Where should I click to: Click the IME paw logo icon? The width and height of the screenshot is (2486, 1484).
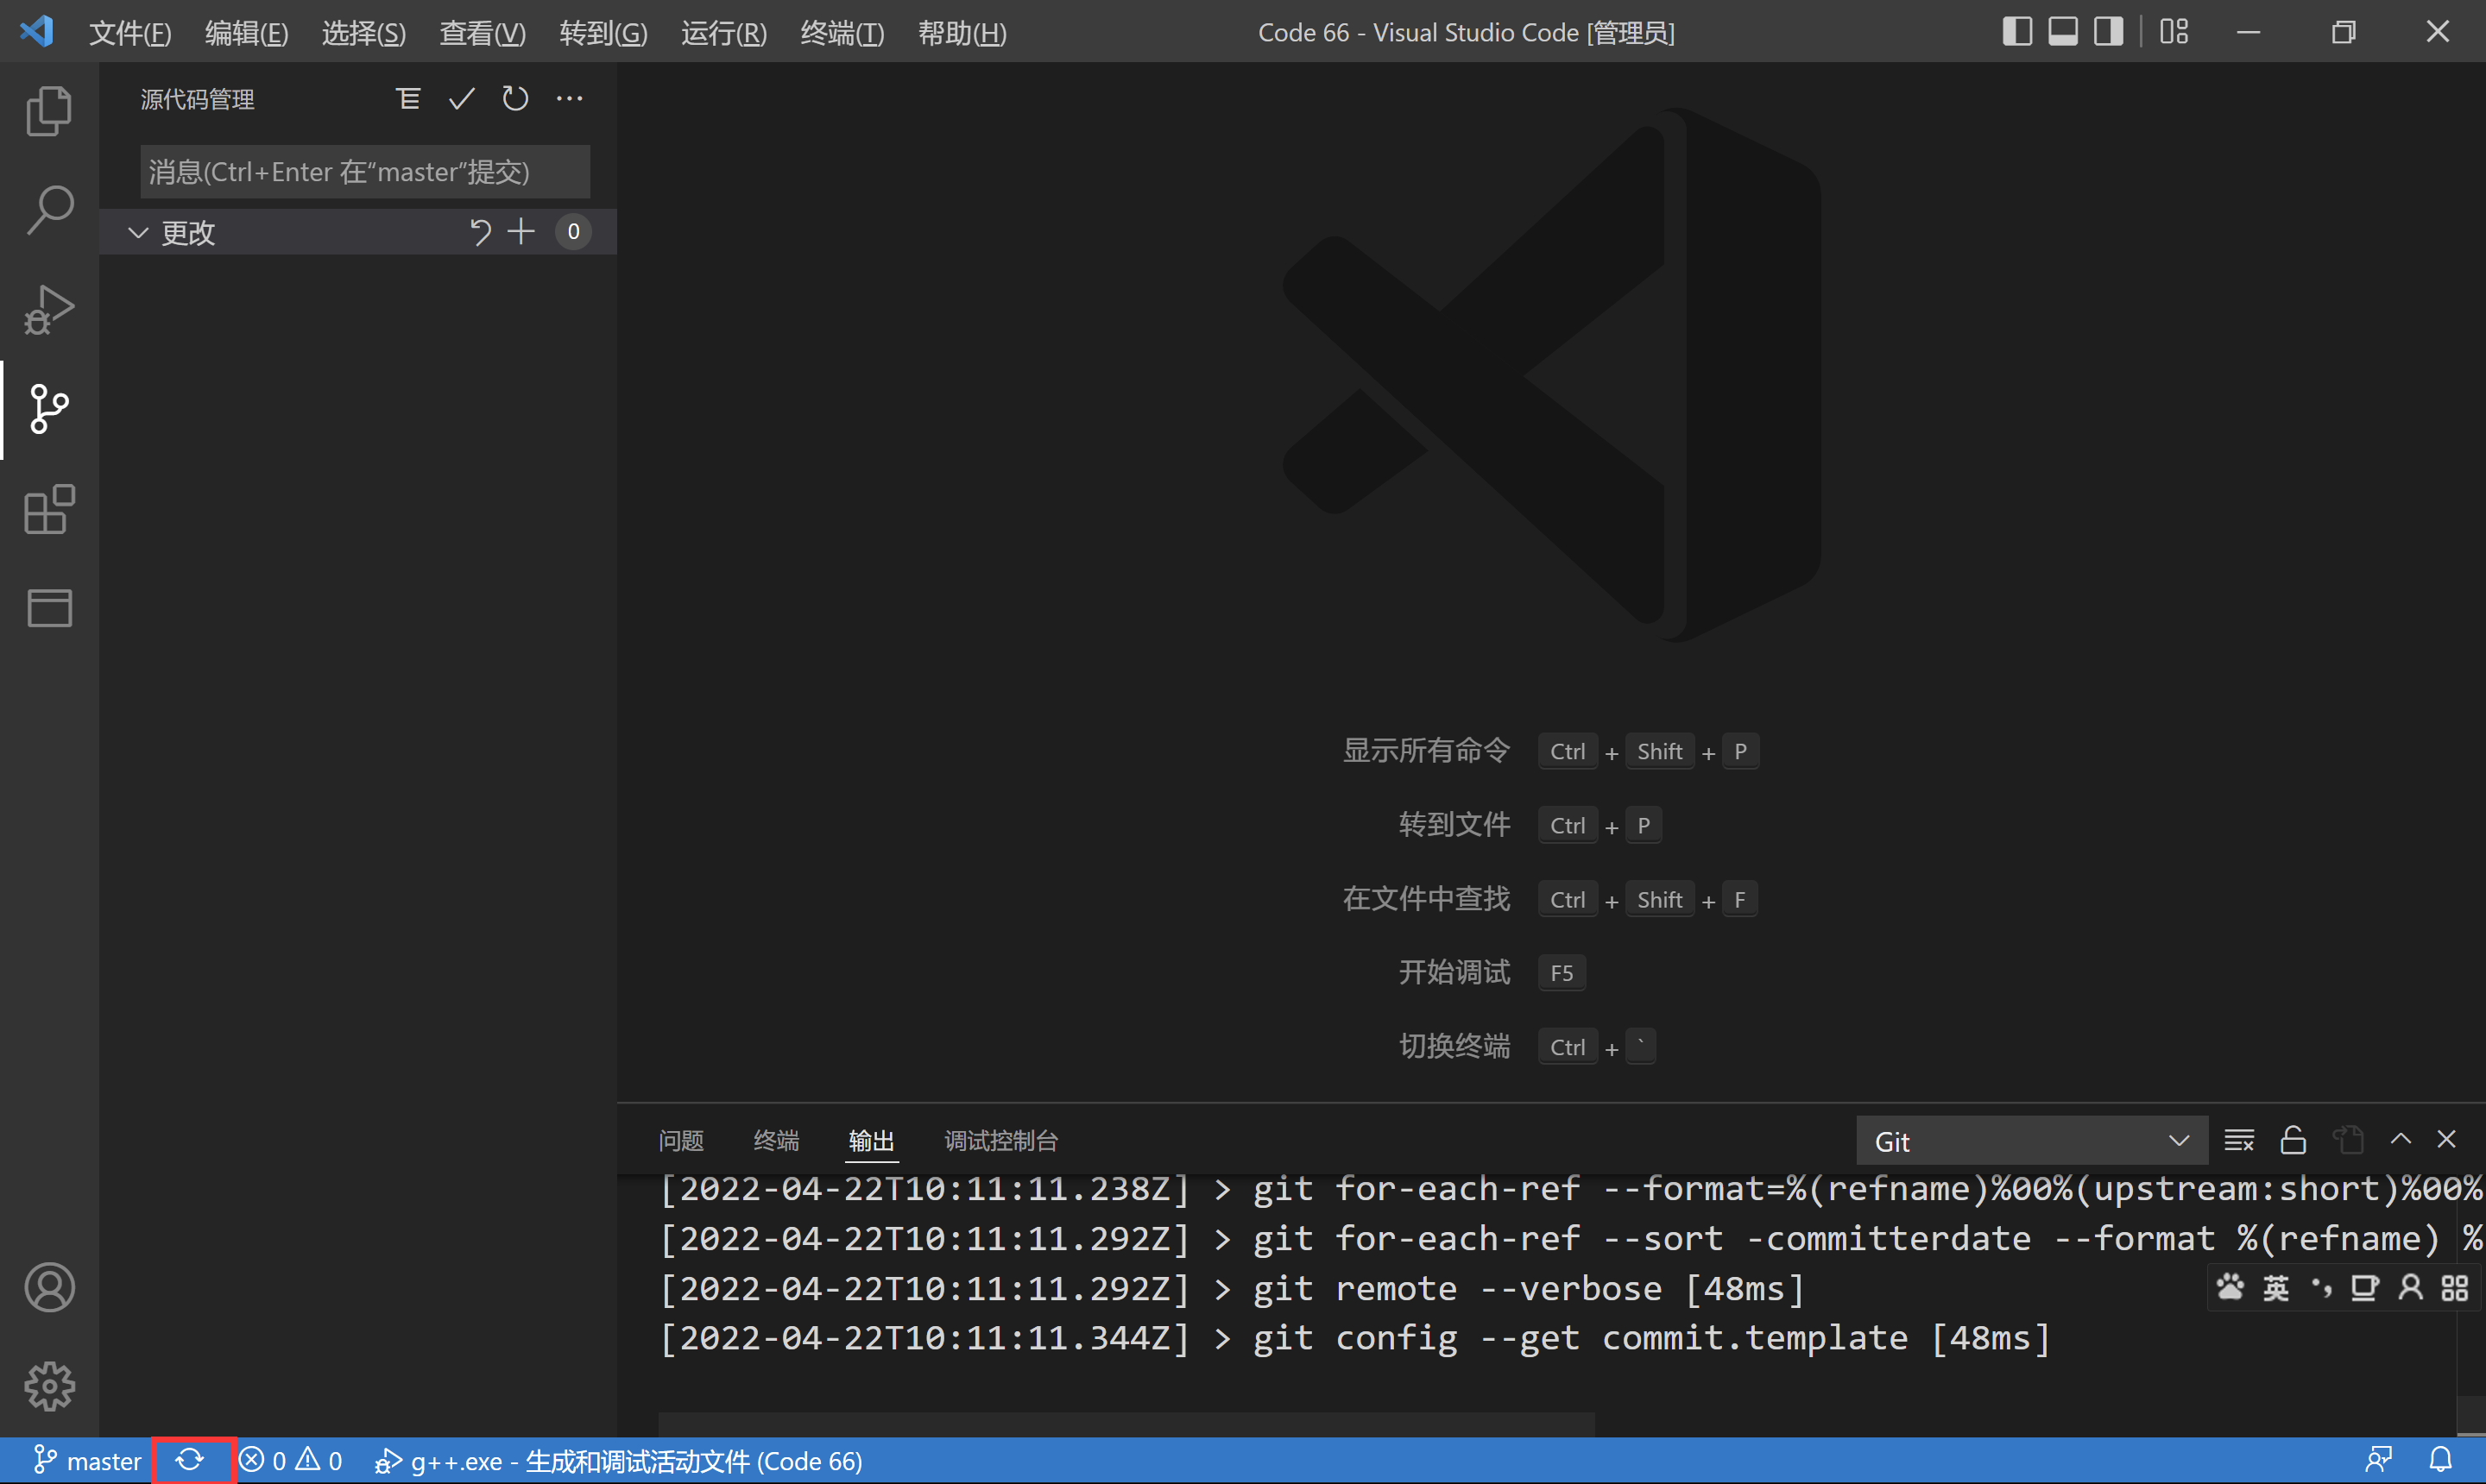tap(2230, 1288)
